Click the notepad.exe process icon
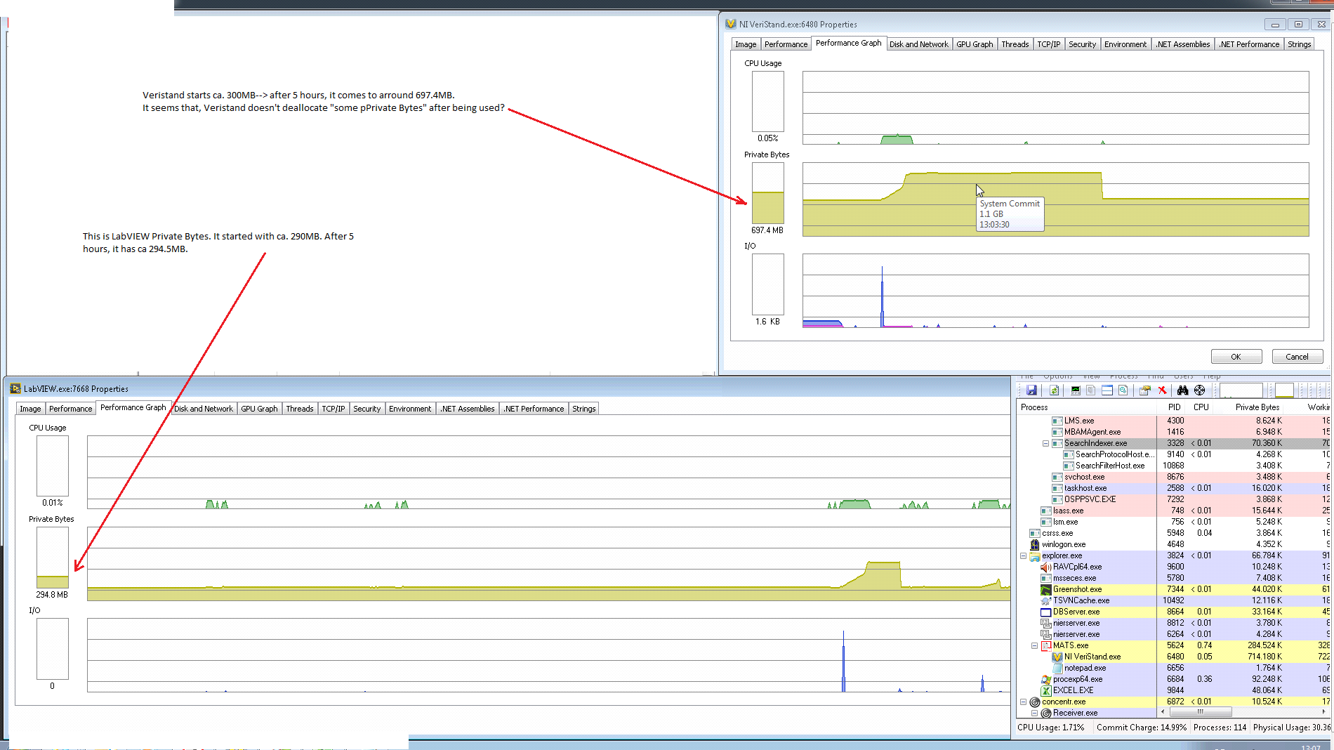This screenshot has width=1334, height=750. tap(1057, 668)
